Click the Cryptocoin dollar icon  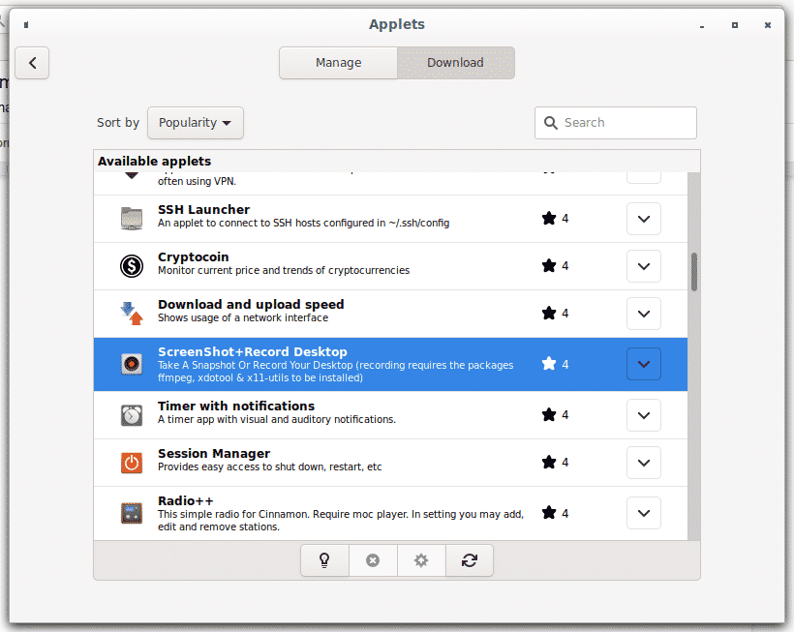(x=132, y=266)
